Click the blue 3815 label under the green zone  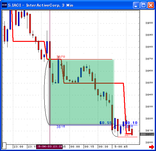tap(61, 127)
